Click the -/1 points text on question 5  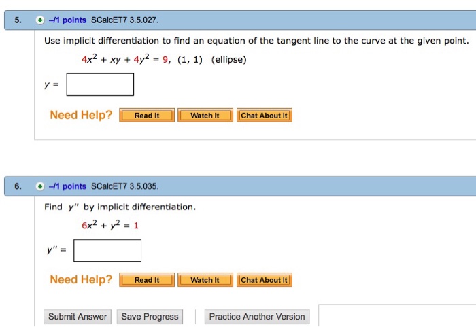coord(67,20)
